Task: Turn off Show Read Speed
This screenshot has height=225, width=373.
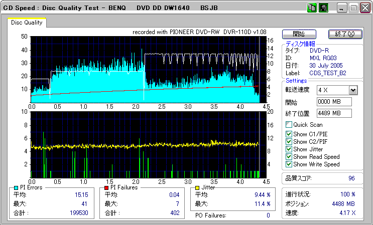Action: point(289,156)
